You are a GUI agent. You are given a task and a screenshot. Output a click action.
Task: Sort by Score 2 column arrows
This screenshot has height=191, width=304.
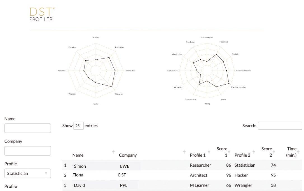pyautogui.click(x=273, y=152)
